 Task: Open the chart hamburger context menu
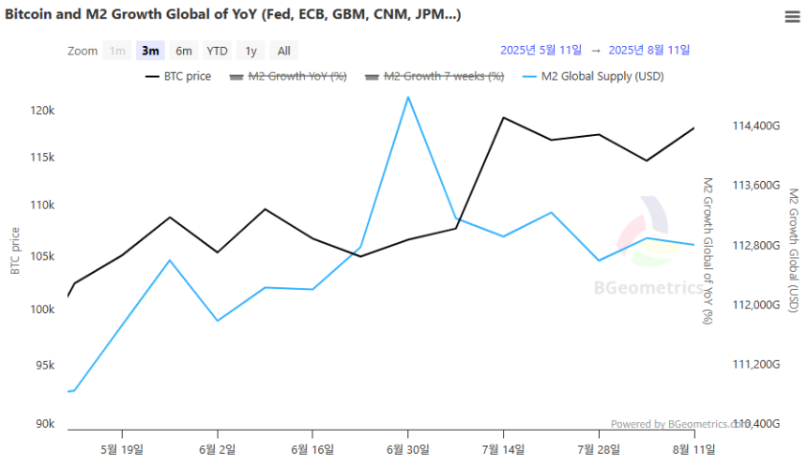click(792, 17)
